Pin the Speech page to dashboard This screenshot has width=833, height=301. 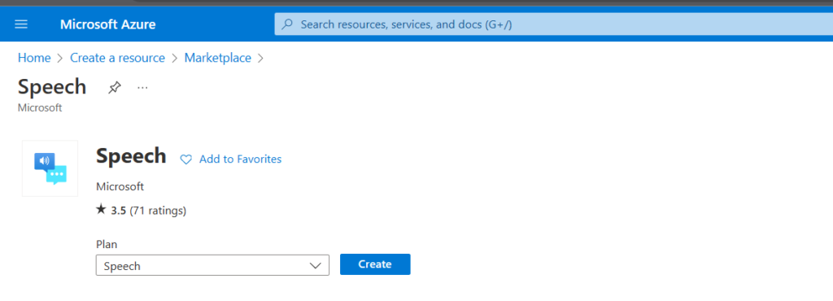114,88
